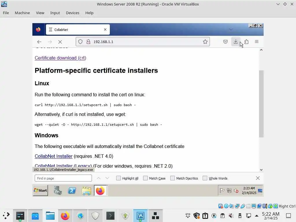Click the Action Center flag tray icon
Viewport: 296px width, 222px height.
click(222, 191)
